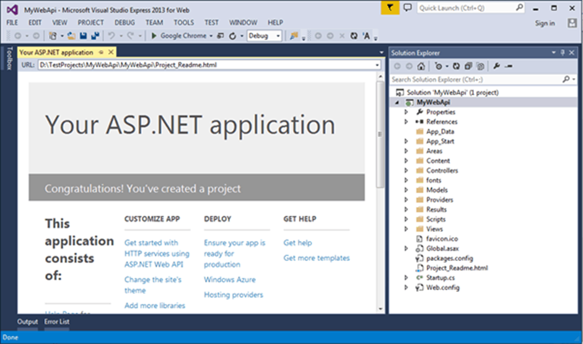Click the Save toolbar icon
The height and width of the screenshot is (344, 583).
83,36
